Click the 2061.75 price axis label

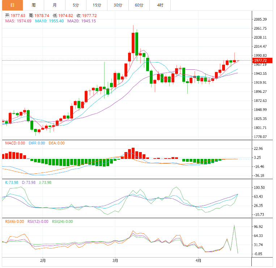(x=260, y=28)
